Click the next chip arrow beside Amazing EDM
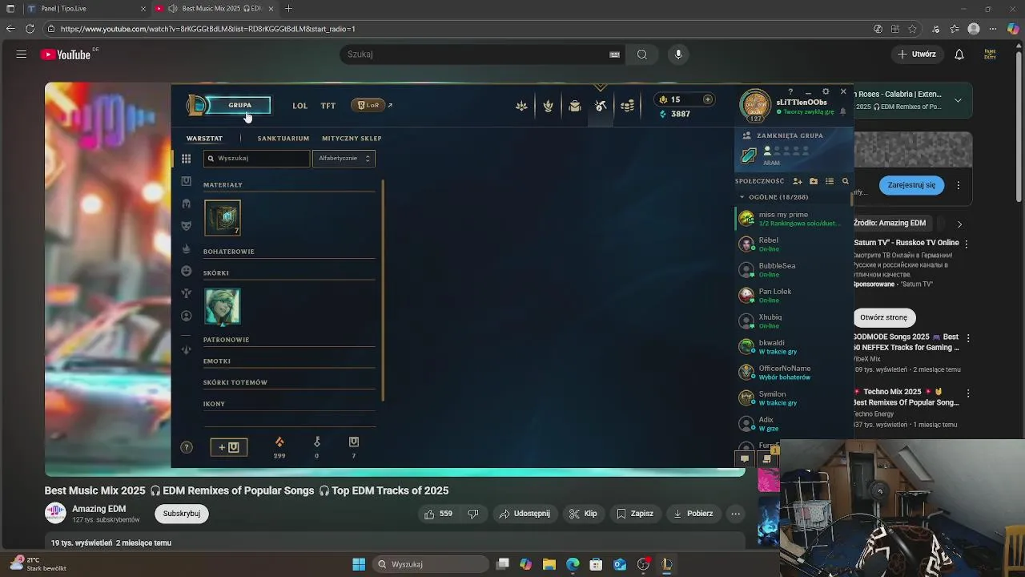 click(959, 224)
